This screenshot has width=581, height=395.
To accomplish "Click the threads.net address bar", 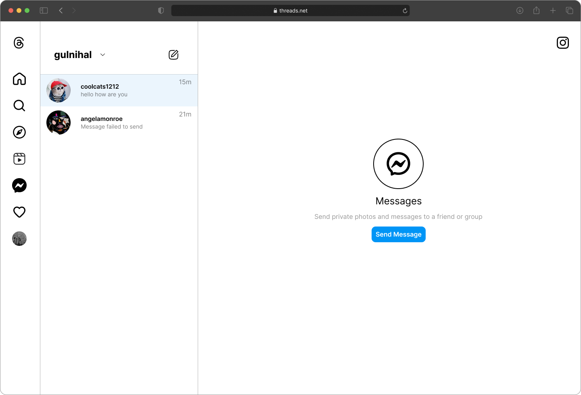I will point(290,10).
